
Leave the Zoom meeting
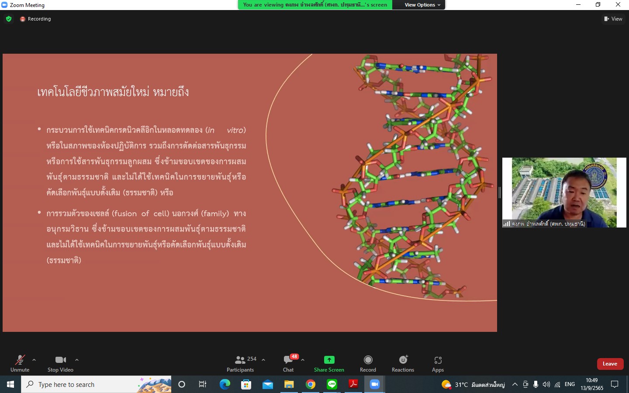pos(610,363)
